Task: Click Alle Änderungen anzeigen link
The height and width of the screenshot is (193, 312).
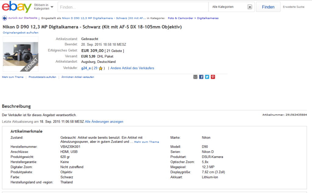Action: [104, 122]
